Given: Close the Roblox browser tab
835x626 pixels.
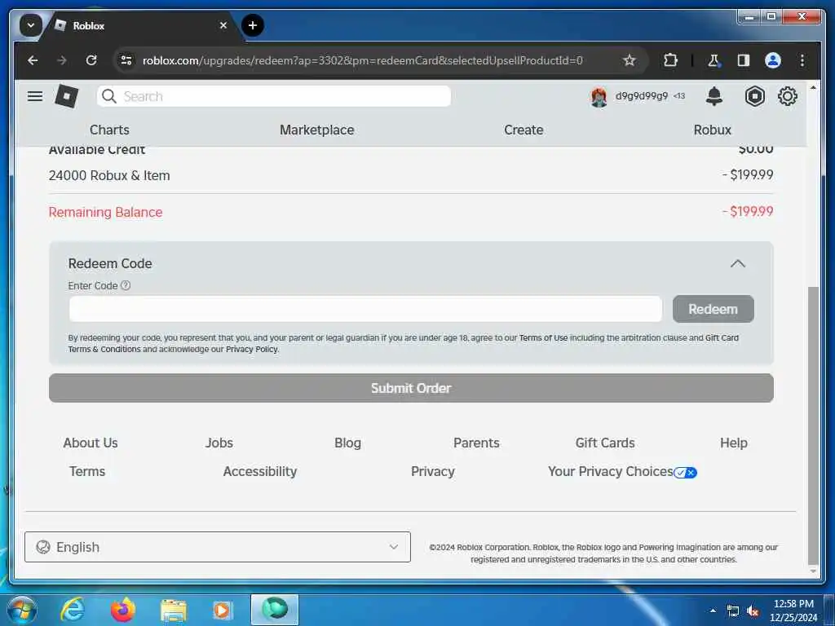Looking at the screenshot, I should coord(223,25).
